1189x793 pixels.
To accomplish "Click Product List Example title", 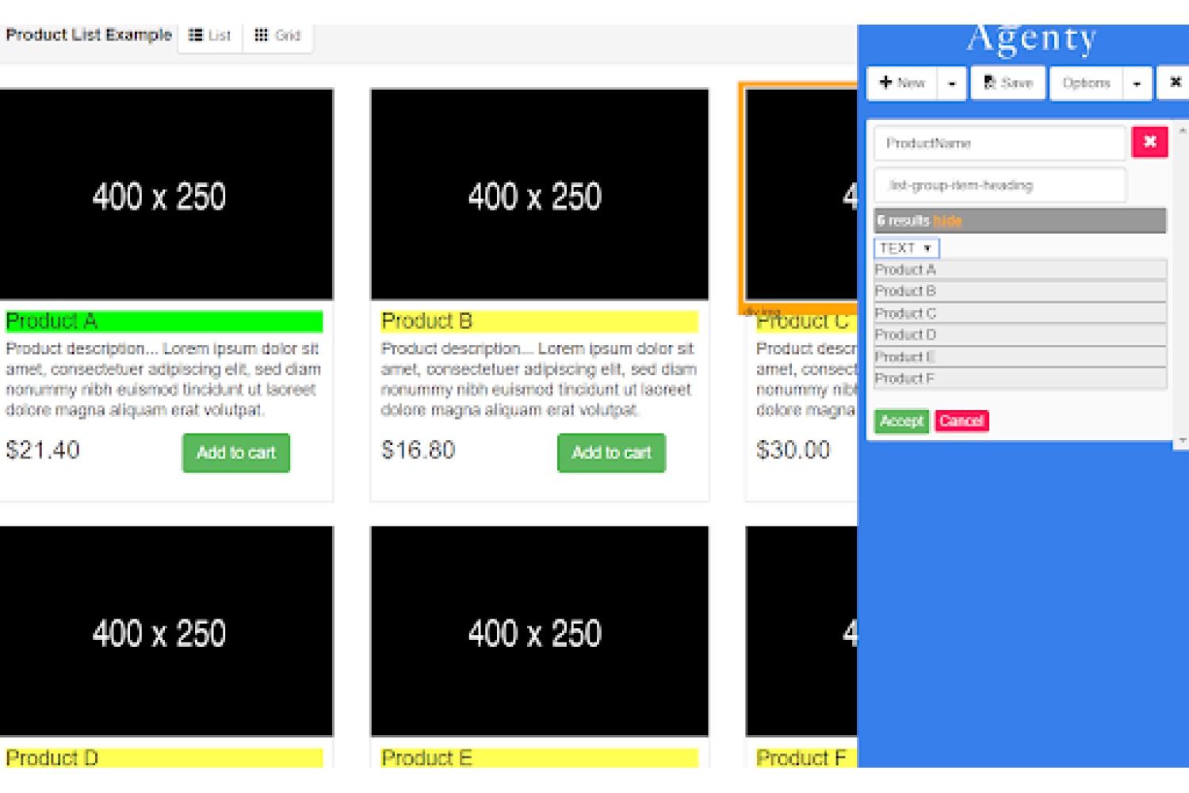I will tap(89, 35).
